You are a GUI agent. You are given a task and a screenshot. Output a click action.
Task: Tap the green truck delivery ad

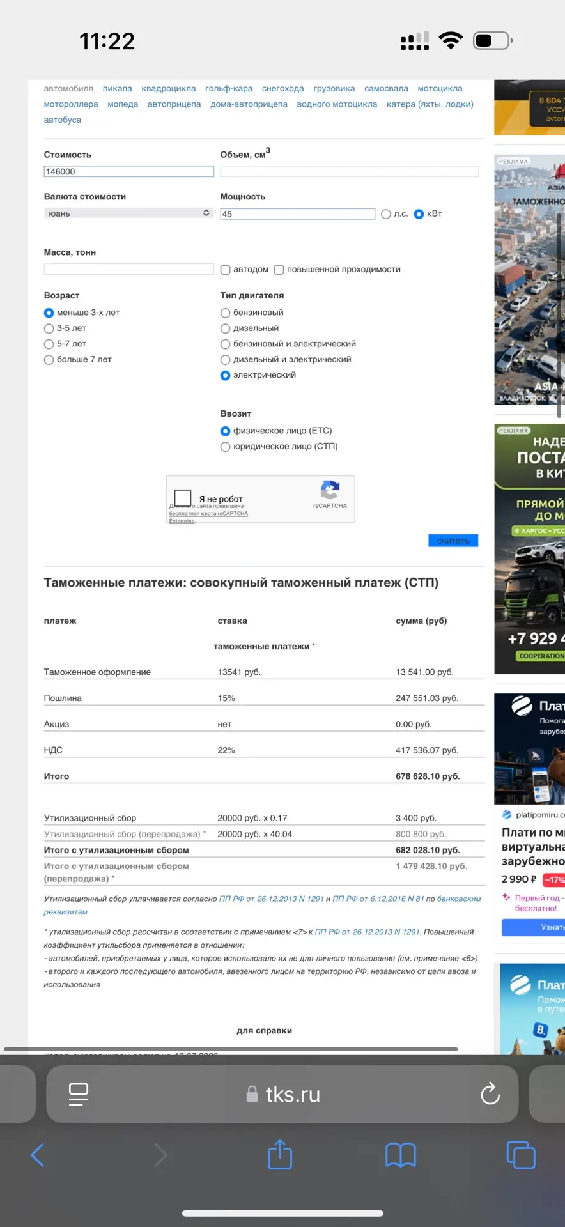tap(530, 549)
